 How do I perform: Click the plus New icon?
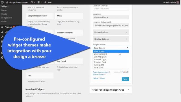tap(45, 2)
